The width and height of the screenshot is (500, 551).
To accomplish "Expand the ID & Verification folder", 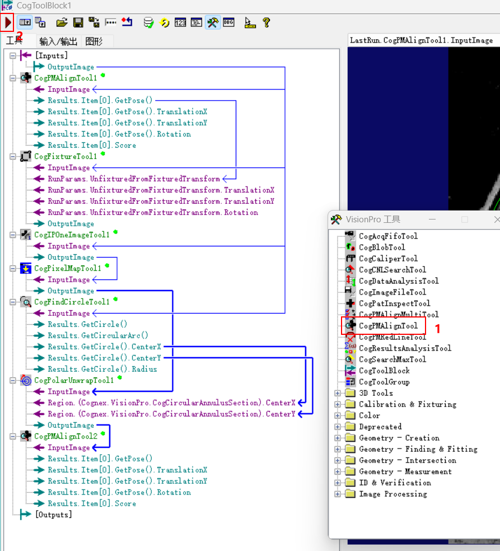I will coord(338,483).
